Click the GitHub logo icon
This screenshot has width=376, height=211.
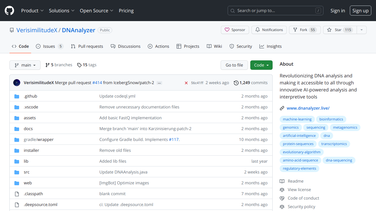(x=9, y=11)
